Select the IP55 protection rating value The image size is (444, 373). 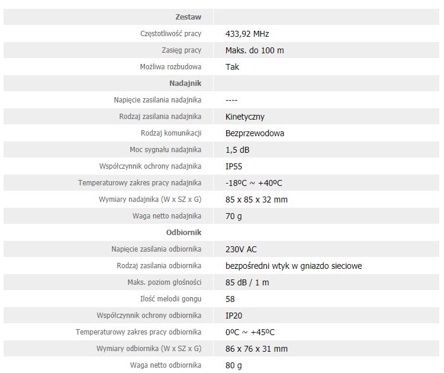tap(234, 166)
